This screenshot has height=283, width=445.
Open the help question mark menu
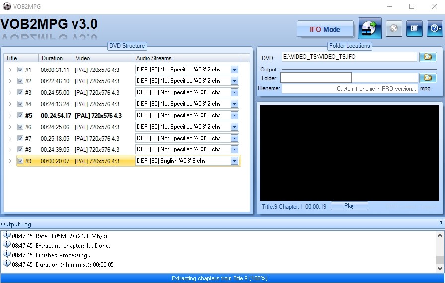coord(435,28)
